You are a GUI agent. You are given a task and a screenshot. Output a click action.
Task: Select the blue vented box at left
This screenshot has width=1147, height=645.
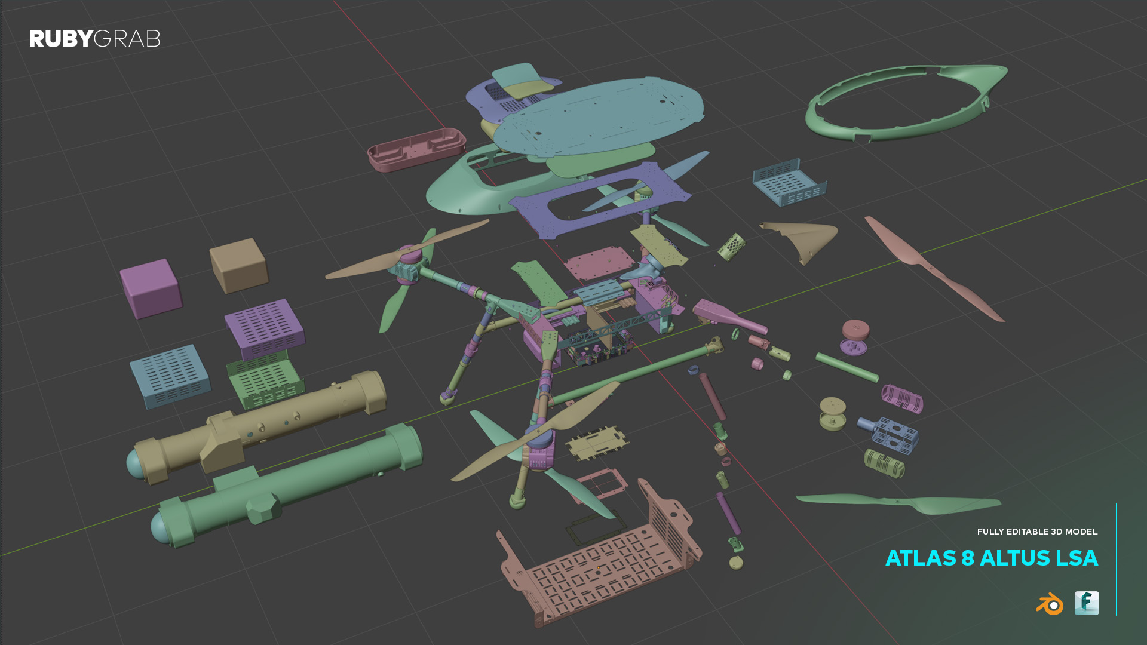tap(170, 376)
